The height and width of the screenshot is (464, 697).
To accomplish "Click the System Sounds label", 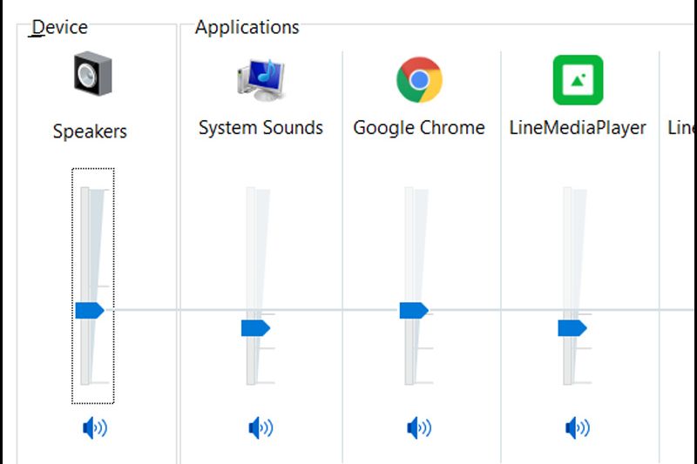I will pyautogui.click(x=261, y=128).
